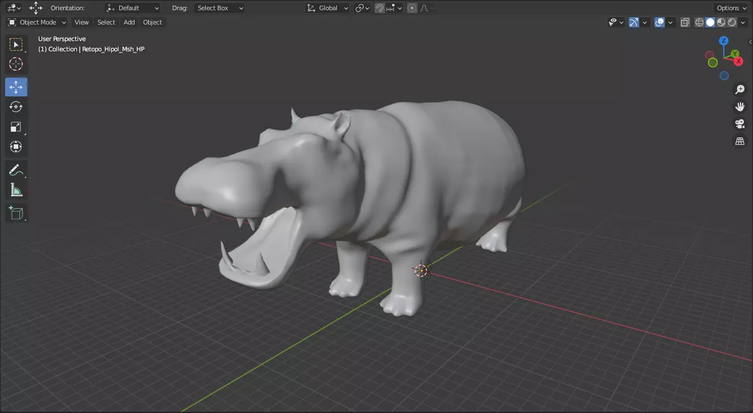Expand the overlays options dropdown arrow
Image resolution: width=753 pixels, height=413 pixels.
coord(671,22)
